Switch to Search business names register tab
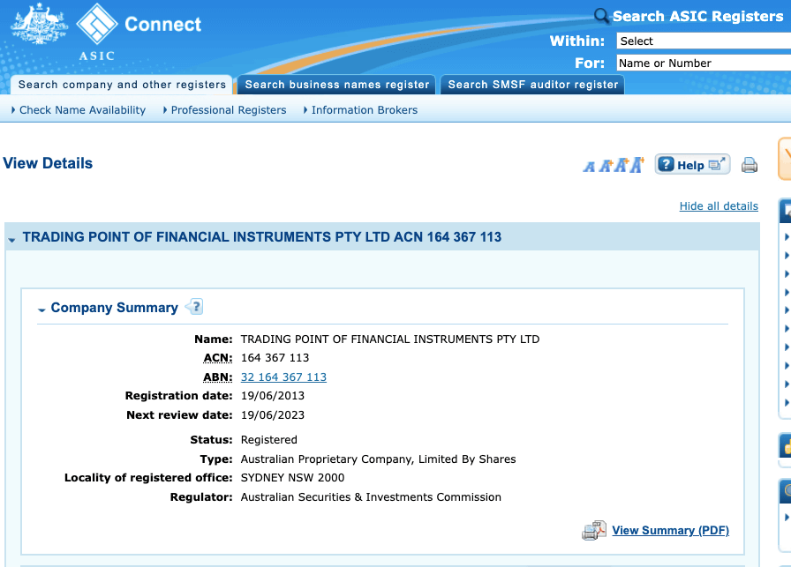This screenshot has width=791, height=567. click(337, 85)
